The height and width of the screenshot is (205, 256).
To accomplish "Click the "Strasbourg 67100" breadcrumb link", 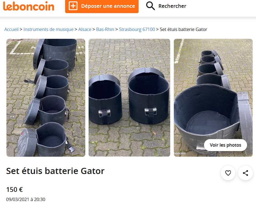I will 137,29.
